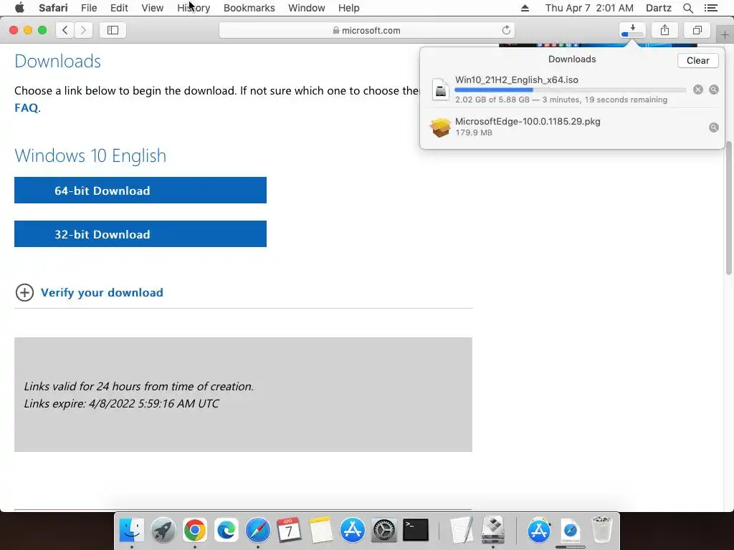Click the Windows 10 English heading
Screen dimensions: 734x550
point(90,155)
